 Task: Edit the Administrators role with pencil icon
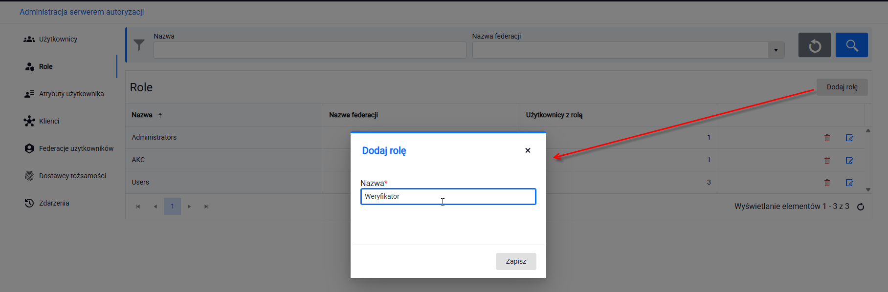point(849,138)
